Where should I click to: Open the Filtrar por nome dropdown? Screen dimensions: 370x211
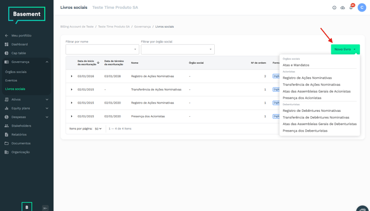pos(102,49)
